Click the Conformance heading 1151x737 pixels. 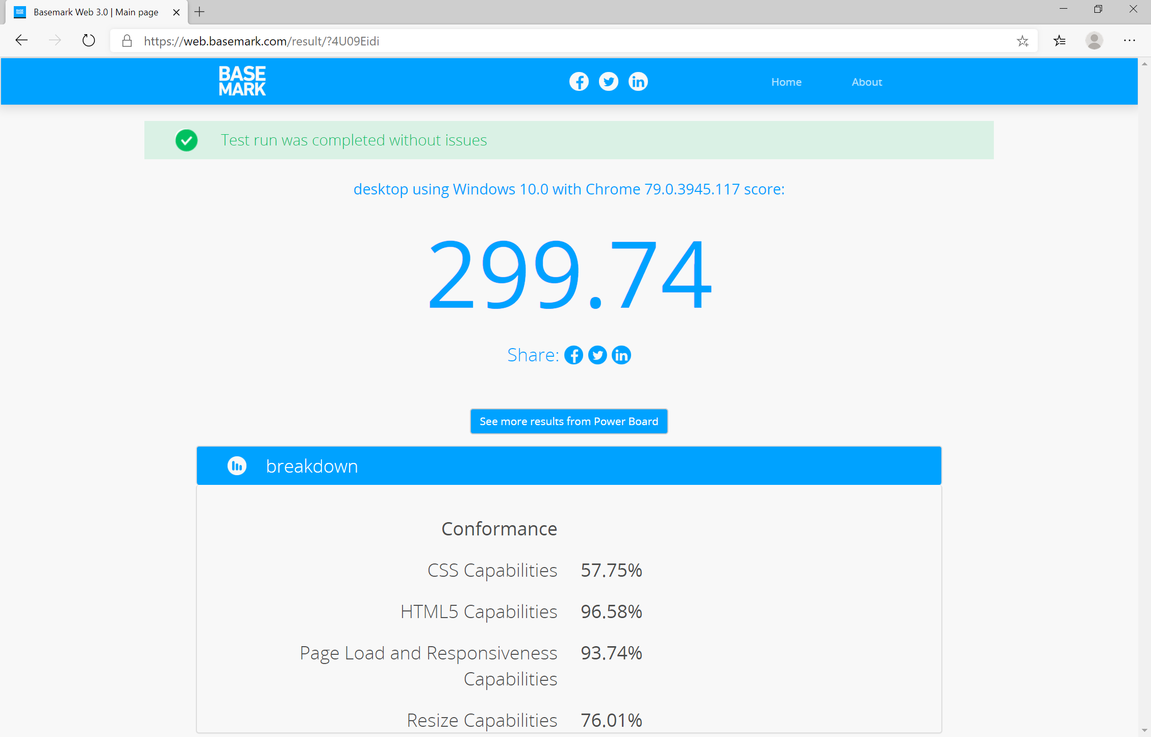point(499,529)
